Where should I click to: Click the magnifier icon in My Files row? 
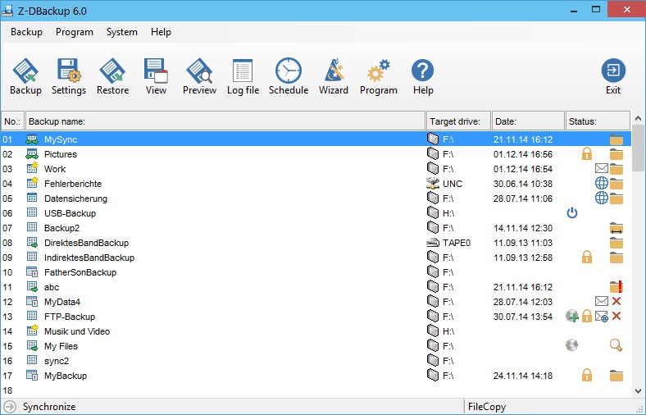click(x=616, y=345)
